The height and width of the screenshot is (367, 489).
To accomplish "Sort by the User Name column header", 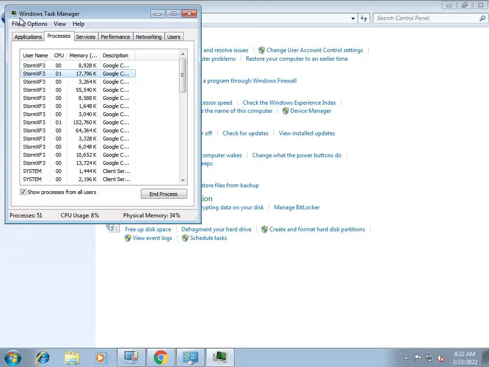I will [35, 55].
